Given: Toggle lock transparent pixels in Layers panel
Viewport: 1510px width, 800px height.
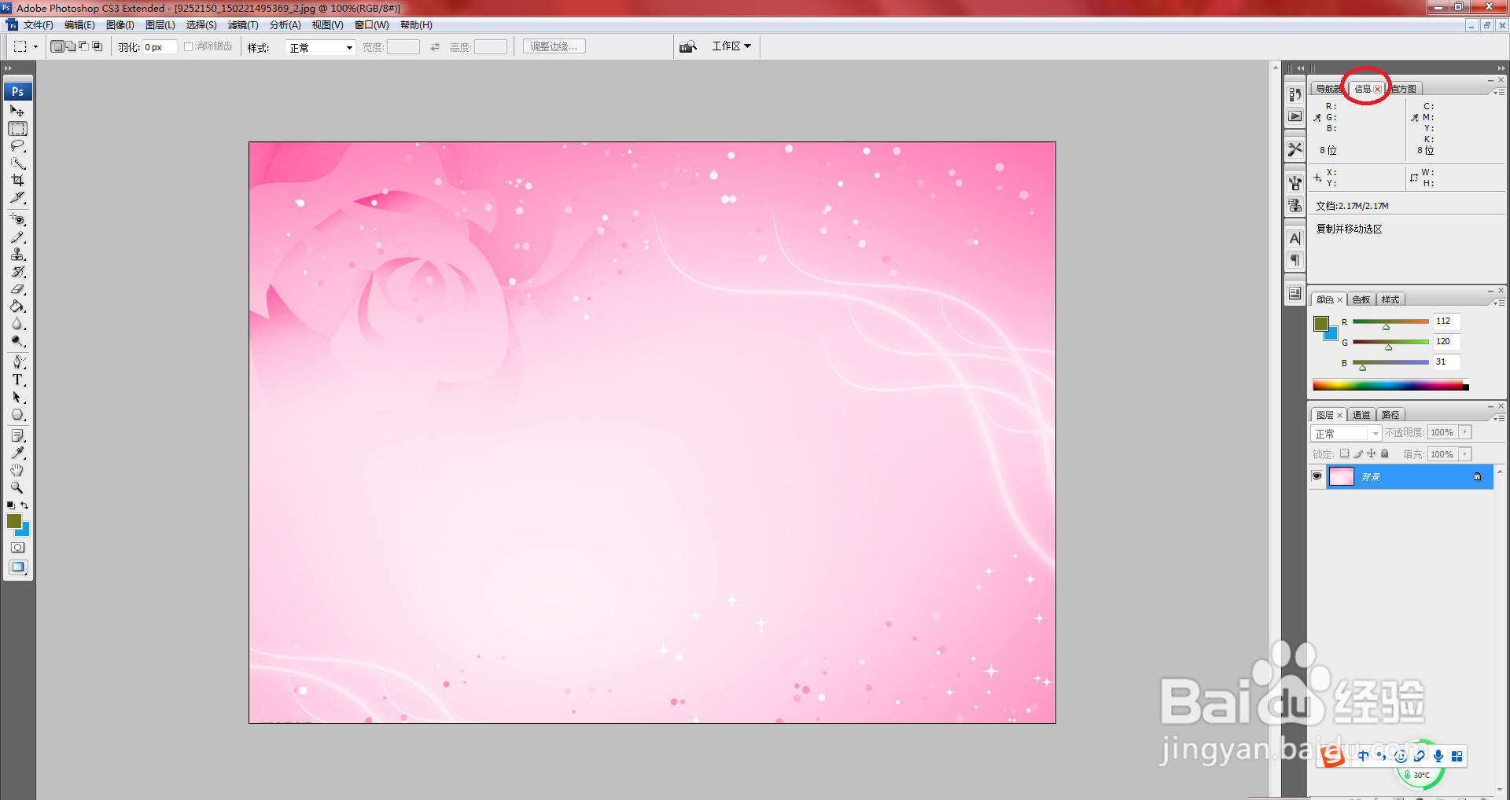Looking at the screenshot, I should [x=1345, y=453].
